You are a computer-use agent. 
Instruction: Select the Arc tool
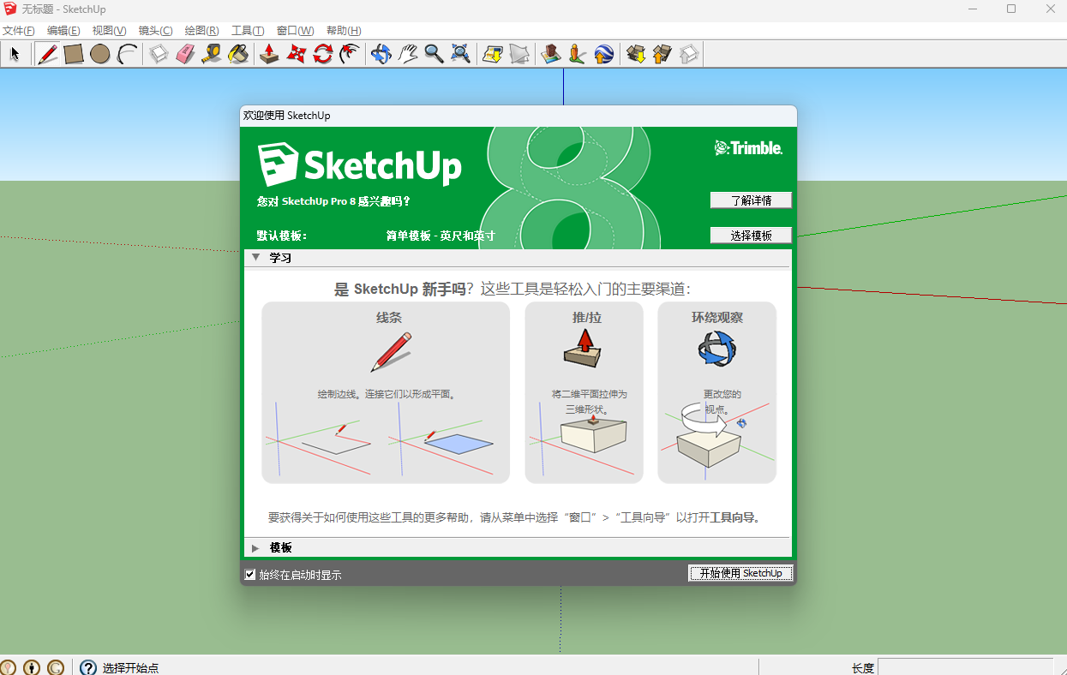tap(127, 54)
